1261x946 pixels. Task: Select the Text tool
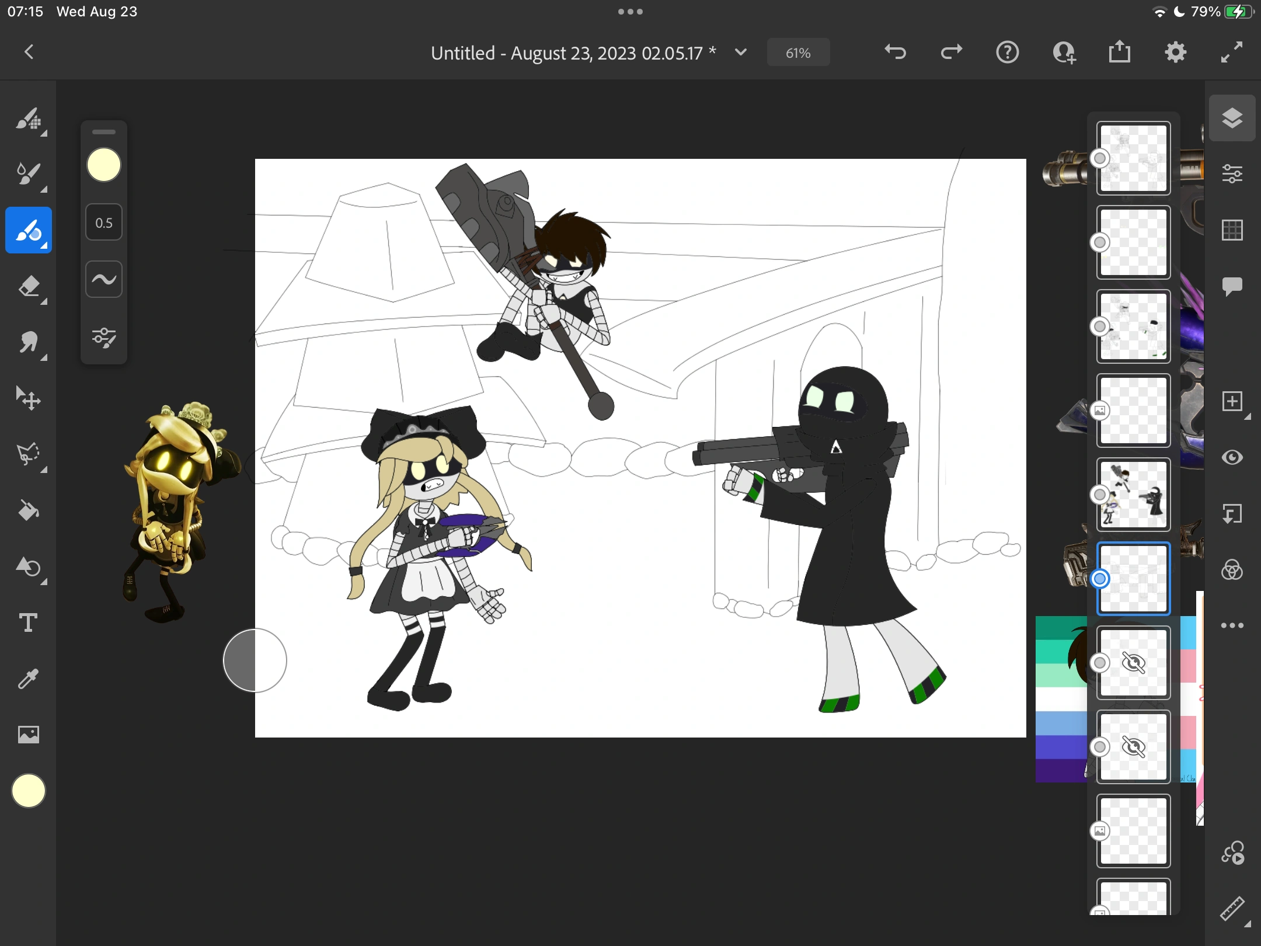[29, 622]
